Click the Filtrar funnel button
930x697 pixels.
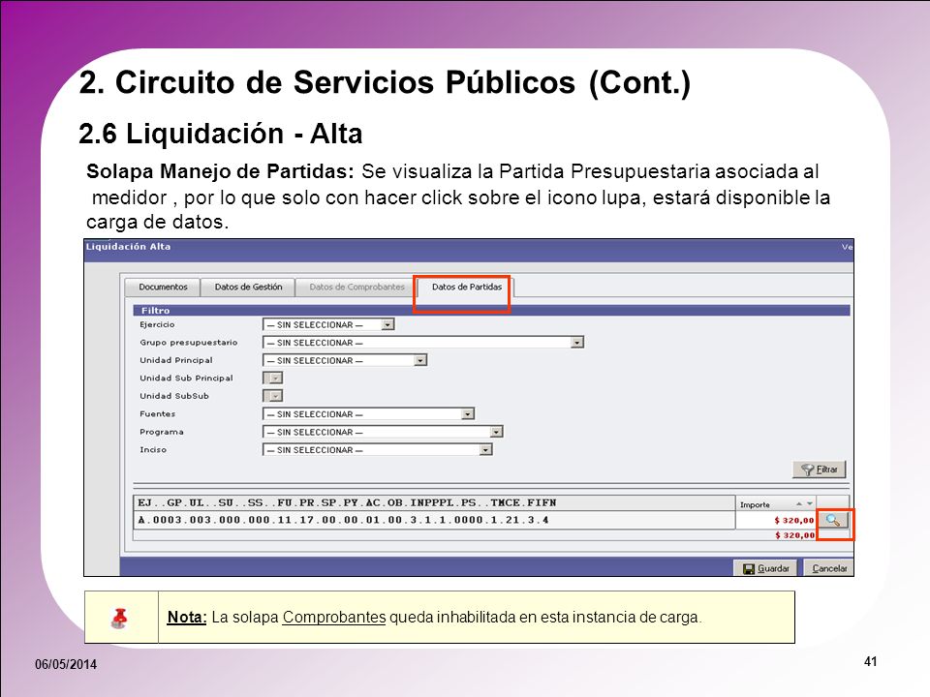[820, 470]
